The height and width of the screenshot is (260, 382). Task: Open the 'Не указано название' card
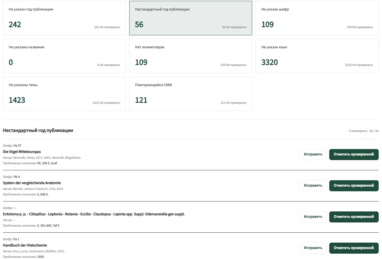coord(64,56)
